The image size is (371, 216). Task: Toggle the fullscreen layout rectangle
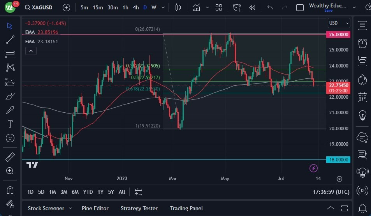click(x=300, y=7)
